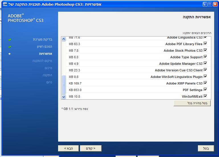Click the MB 23.3 size value

pyautogui.click(x=74, y=71)
